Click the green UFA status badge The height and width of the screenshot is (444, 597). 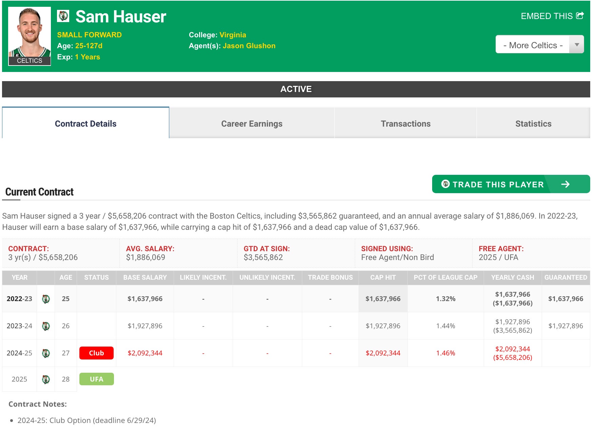point(96,379)
